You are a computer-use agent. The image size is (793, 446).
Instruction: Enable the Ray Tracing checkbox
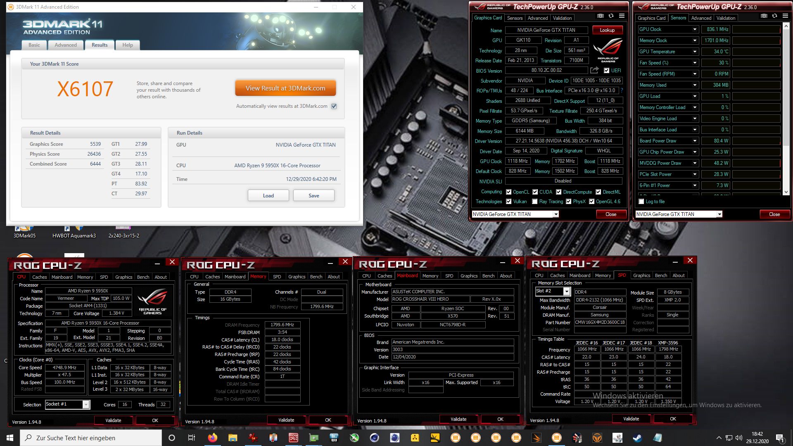[535, 202]
